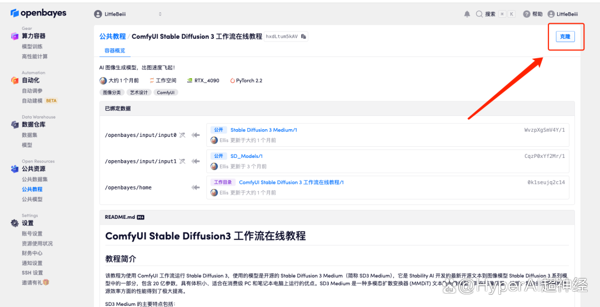This screenshot has height=307, width=600.
Task: Click the 已绑定数据 section header
Action: (118, 109)
